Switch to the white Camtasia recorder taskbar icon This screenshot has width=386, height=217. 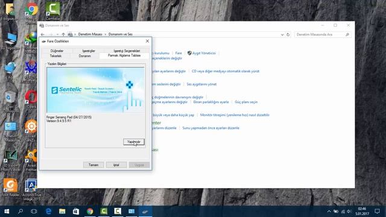point(118,212)
